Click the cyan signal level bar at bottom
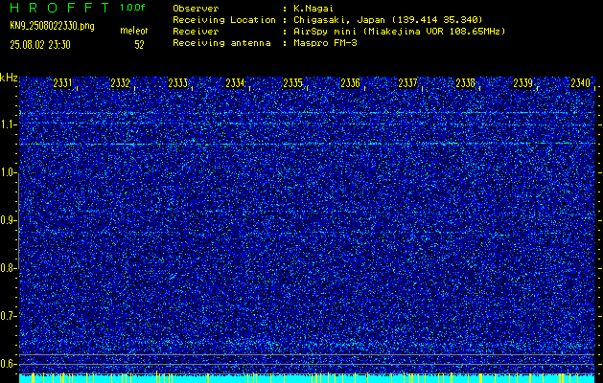This screenshot has width=603, height=383. [307, 379]
